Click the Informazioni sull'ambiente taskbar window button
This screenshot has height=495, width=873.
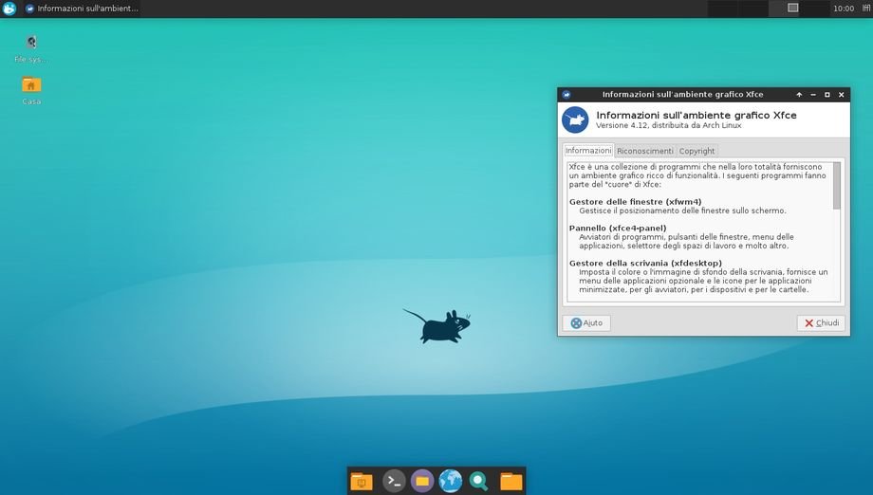click(82, 9)
